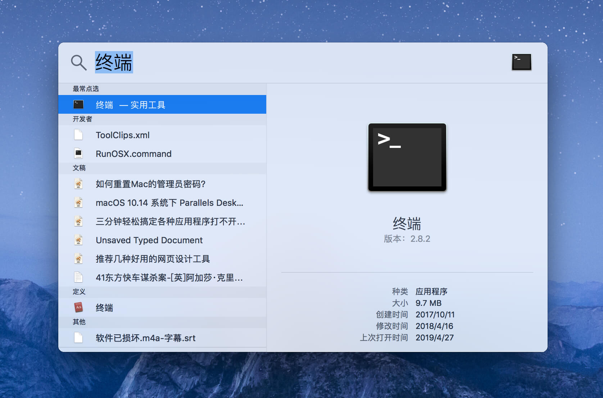Click the 应用程序 kind value
Image resolution: width=603 pixels, height=398 pixels.
coord(431,291)
